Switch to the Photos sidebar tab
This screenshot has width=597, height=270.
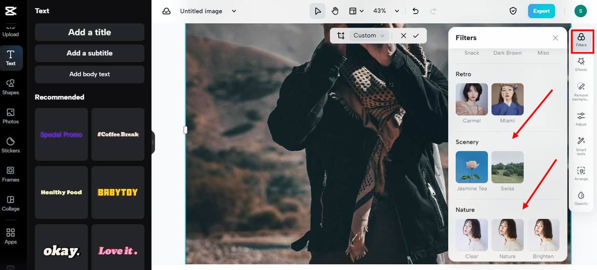10,116
